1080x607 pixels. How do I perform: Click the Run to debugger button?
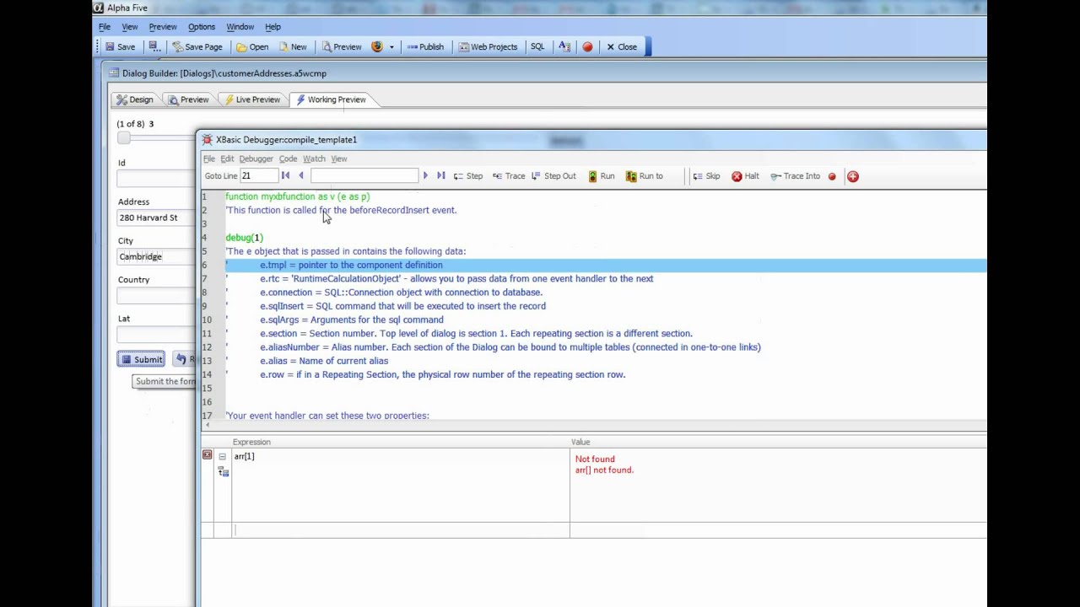(645, 176)
